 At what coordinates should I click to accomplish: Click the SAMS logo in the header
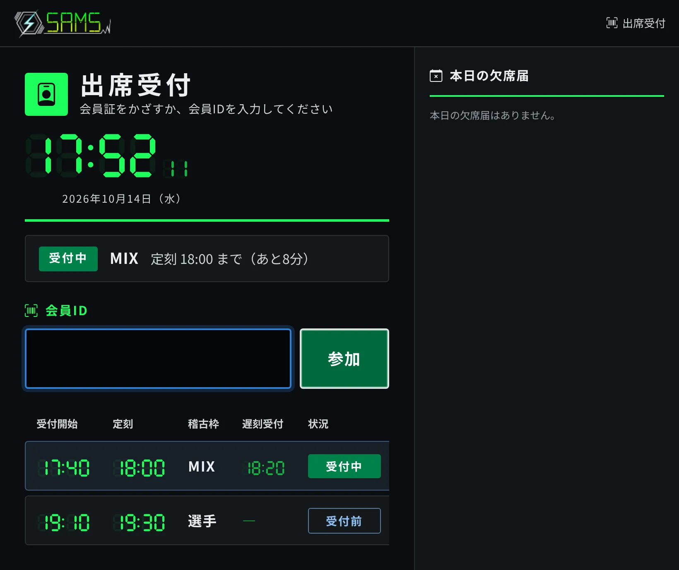[x=63, y=23]
